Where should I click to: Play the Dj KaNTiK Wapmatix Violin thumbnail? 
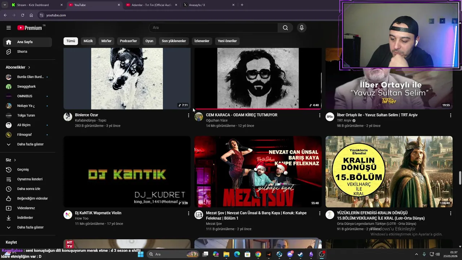click(x=127, y=172)
